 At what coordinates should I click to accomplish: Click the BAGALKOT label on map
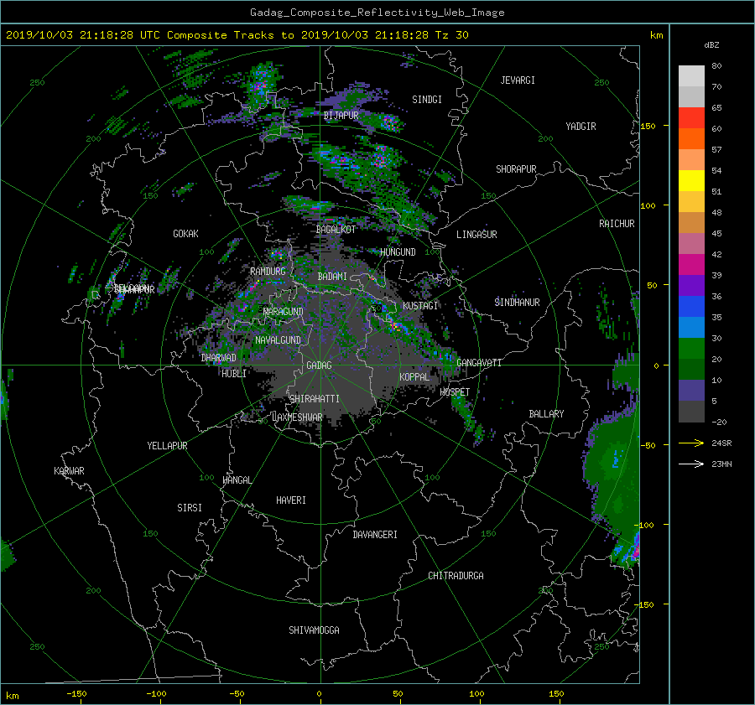pyautogui.click(x=336, y=230)
